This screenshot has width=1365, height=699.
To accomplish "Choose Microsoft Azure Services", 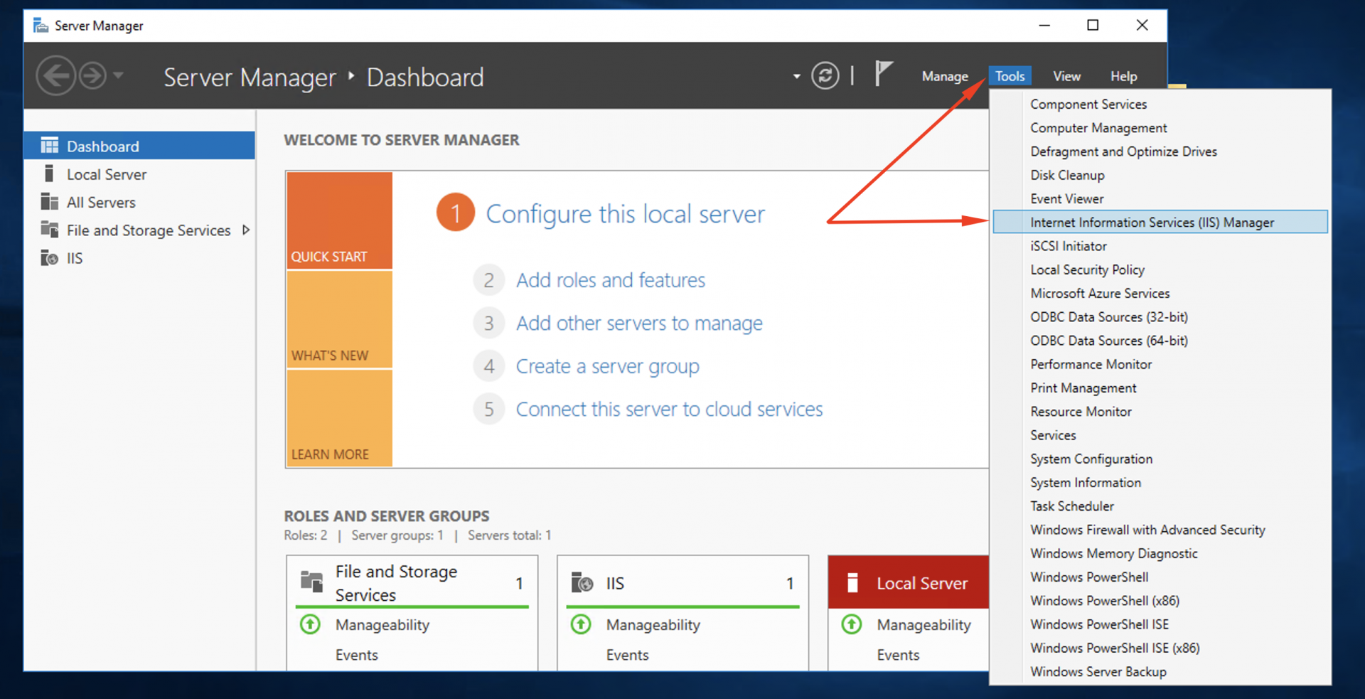I will click(x=1160, y=293).
